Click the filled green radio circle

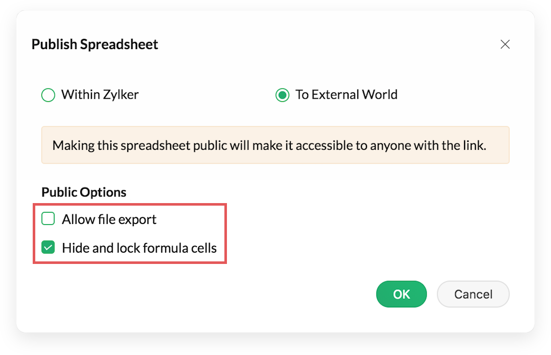282,95
